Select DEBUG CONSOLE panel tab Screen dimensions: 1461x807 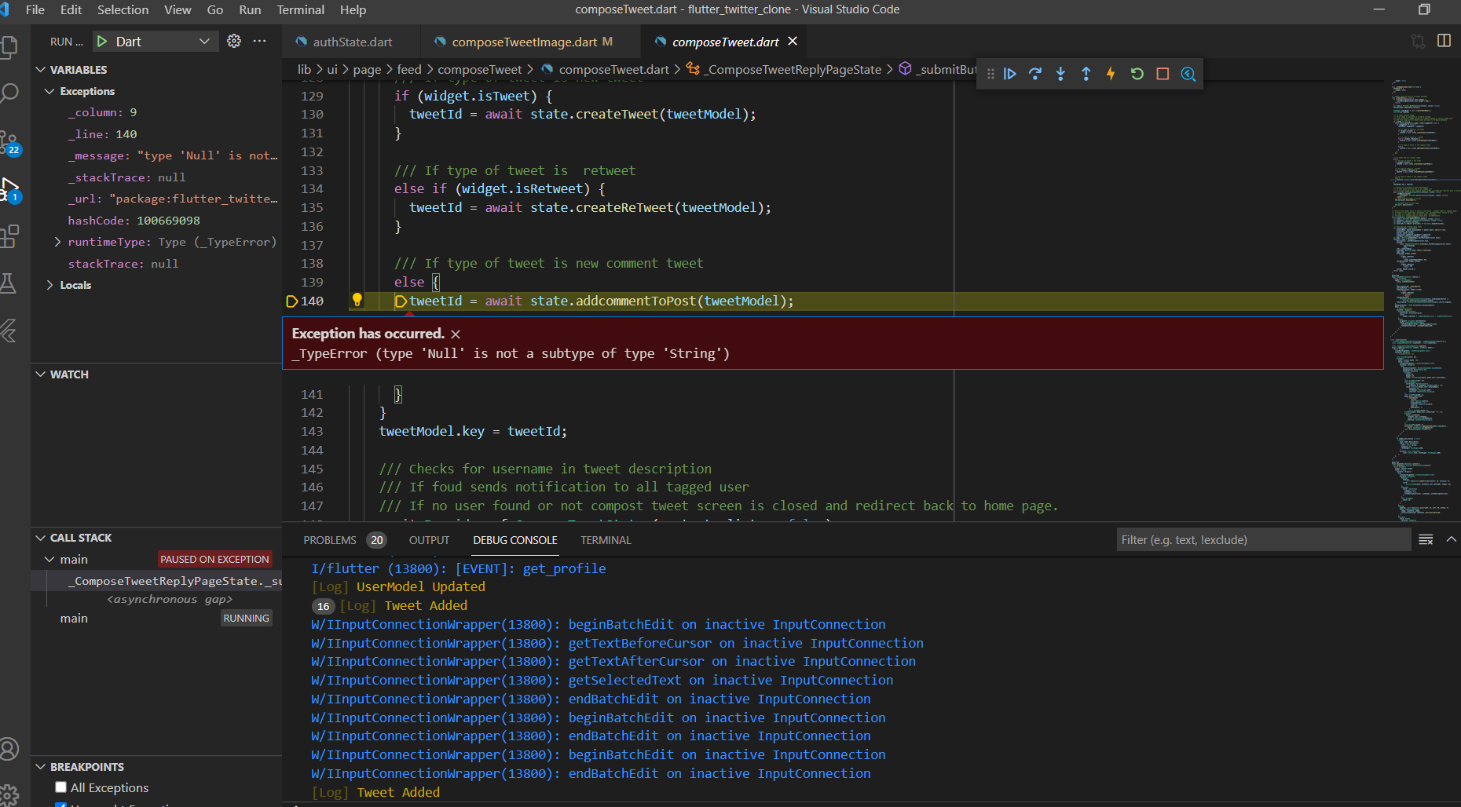pos(515,540)
